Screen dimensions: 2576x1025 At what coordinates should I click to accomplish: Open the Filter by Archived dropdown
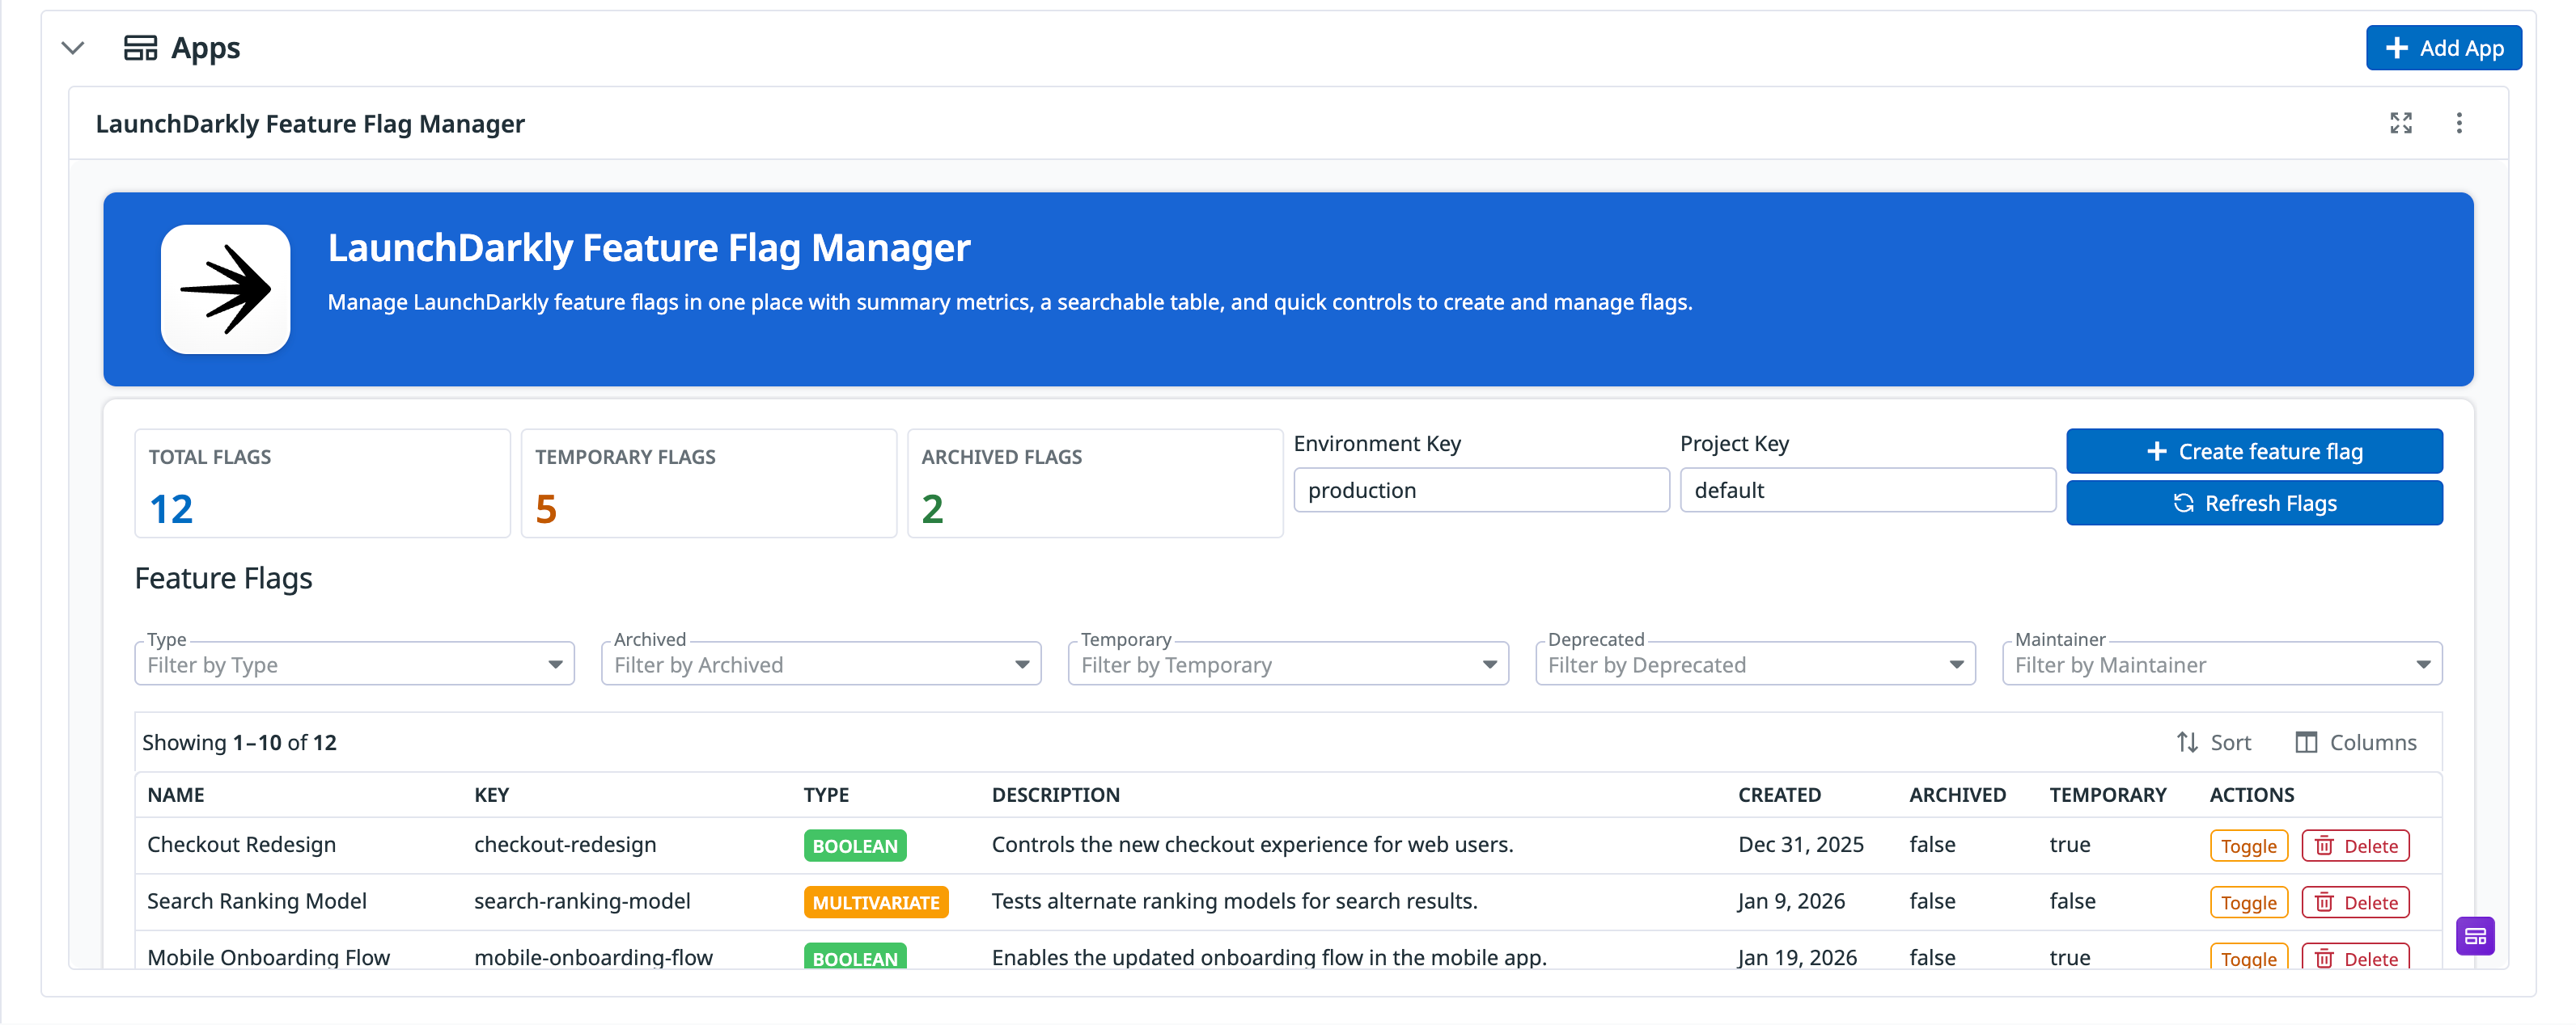(821, 664)
